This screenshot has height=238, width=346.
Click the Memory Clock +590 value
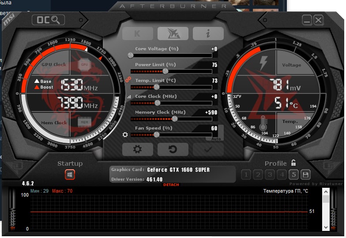tap(211, 112)
